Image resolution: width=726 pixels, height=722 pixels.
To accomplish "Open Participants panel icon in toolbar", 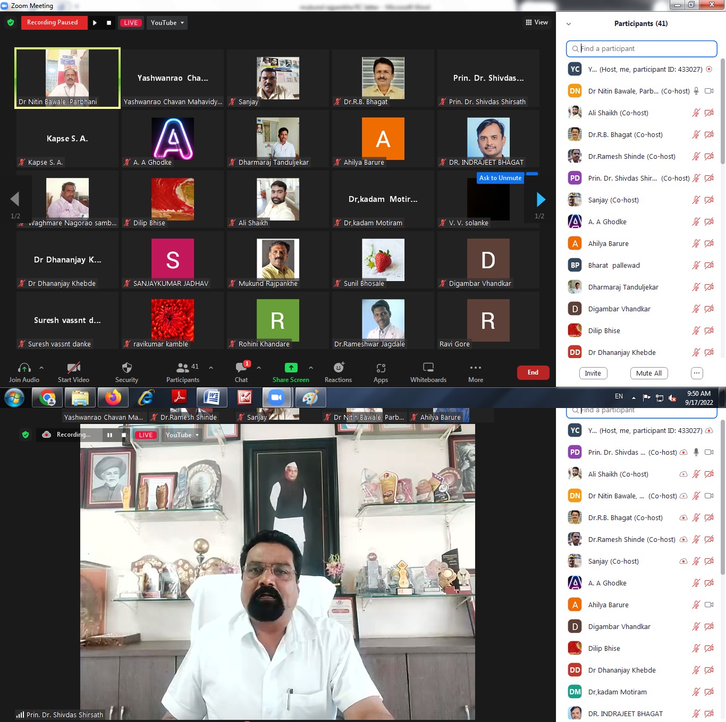I will coord(182,368).
